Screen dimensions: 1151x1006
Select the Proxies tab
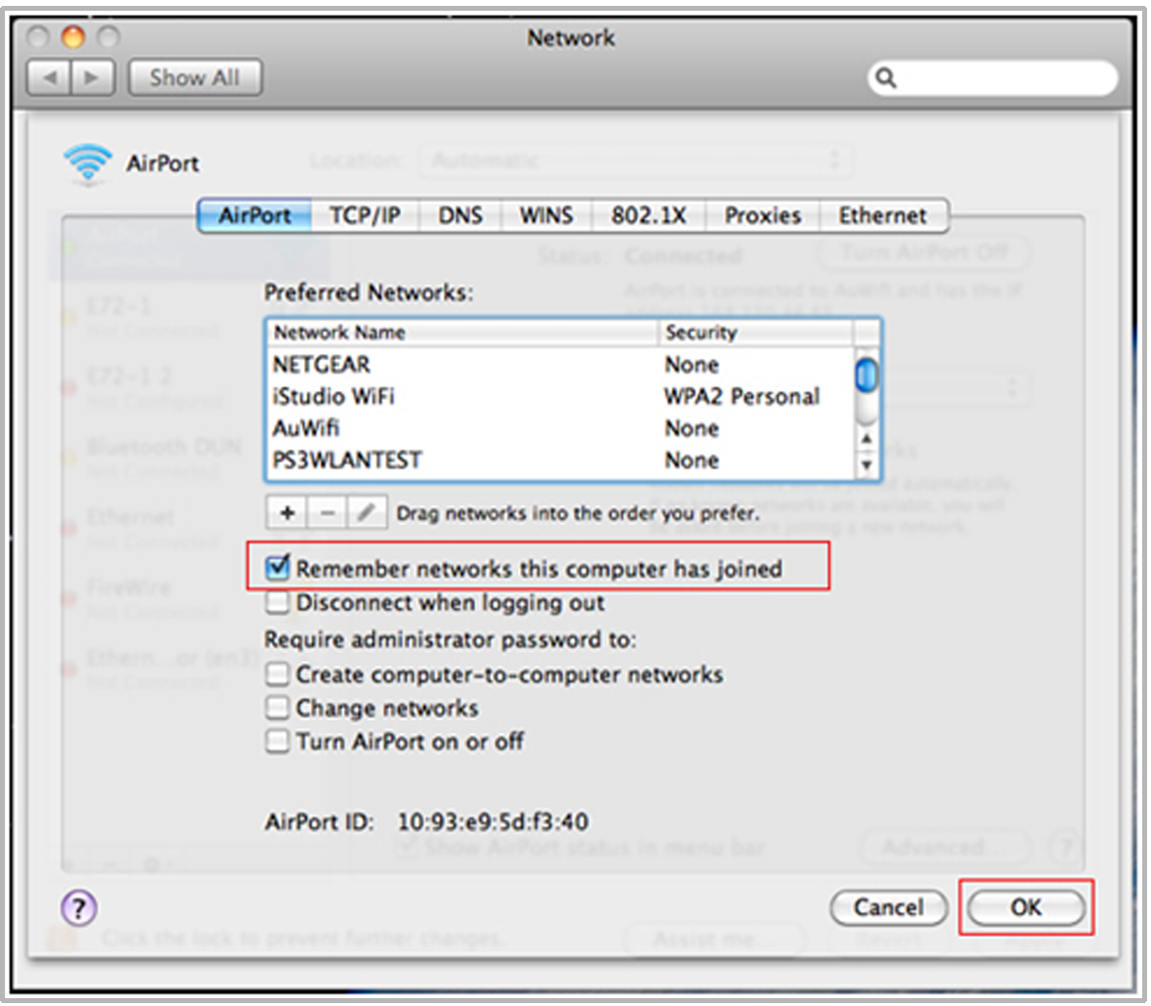coord(762,215)
